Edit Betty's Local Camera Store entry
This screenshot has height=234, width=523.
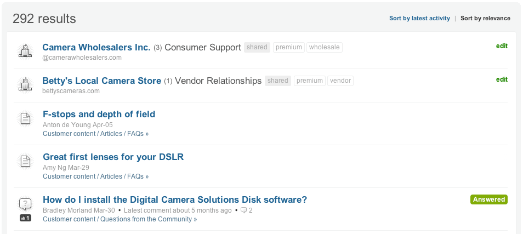pyautogui.click(x=502, y=79)
